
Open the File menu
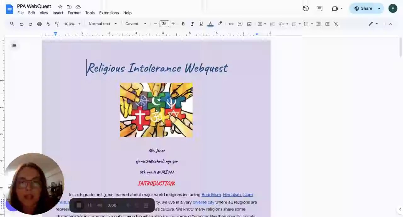pyautogui.click(x=20, y=13)
